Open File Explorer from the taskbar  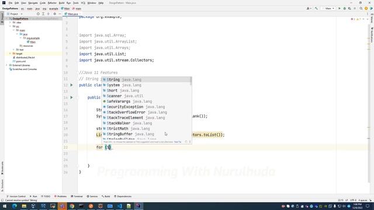pos(24,206)
